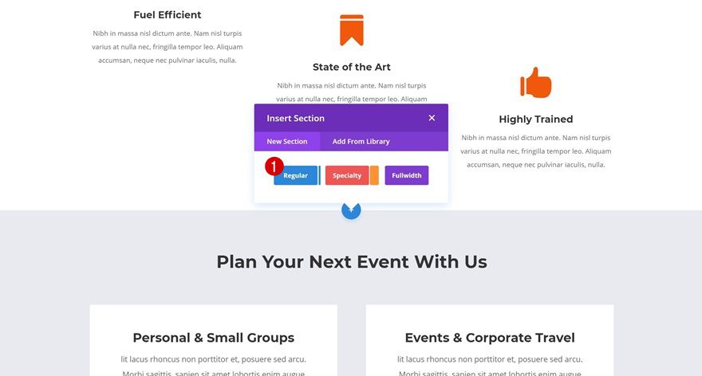Click the red number 1 badge
Screen dimensions: 702x376
pyautogui.click(x=274, y=167)
